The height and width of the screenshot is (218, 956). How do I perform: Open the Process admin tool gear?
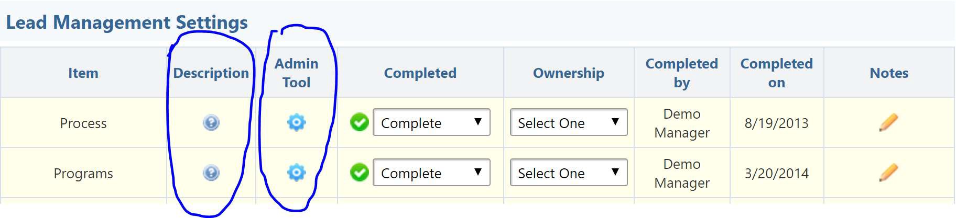coord(296,123)
